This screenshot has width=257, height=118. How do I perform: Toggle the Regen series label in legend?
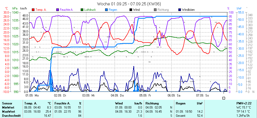(x=113, y=10)
